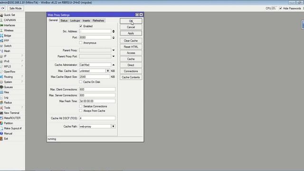Open Max Cache Size dropdown
Screen dimensions: 304x171
108,71
